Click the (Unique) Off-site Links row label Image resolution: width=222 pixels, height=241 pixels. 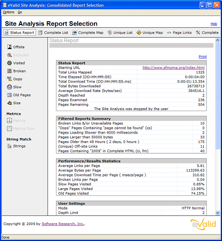pyautogui.click(x=78, y=146)
